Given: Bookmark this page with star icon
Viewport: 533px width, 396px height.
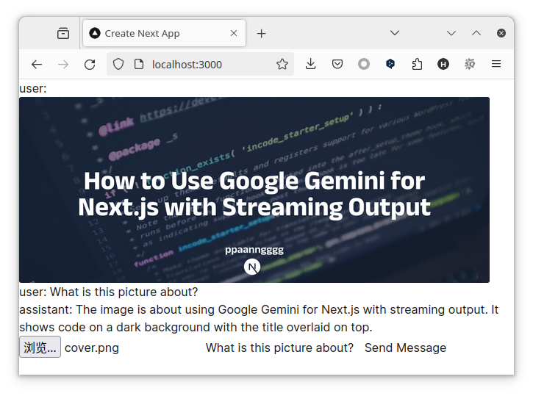Looking at the screenshot, I should tap(282, 64).
